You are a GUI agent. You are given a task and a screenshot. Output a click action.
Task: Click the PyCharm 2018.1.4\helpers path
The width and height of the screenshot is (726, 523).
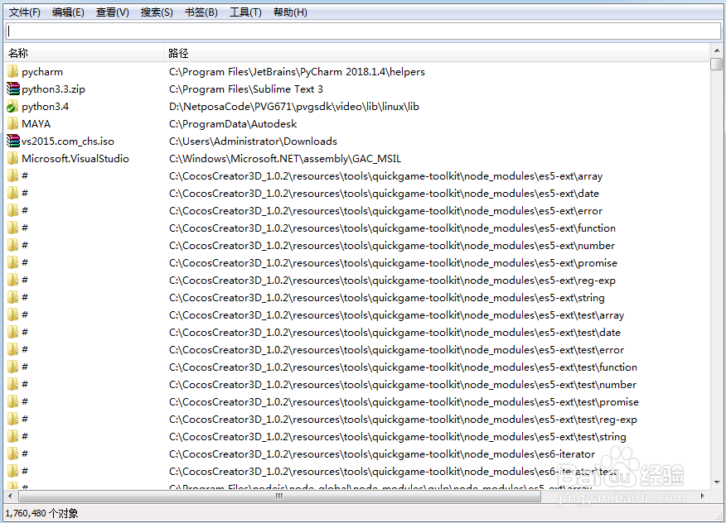pyautogui.click(x=297, y=72)
